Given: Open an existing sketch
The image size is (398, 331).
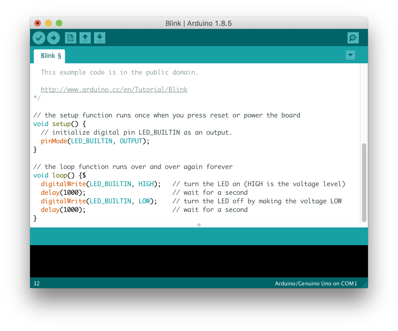Looking at the screenshot, I should pos(85,38).
